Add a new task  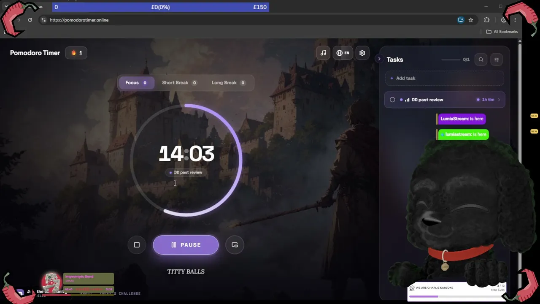pyautogui.click(x=445, y=78)
